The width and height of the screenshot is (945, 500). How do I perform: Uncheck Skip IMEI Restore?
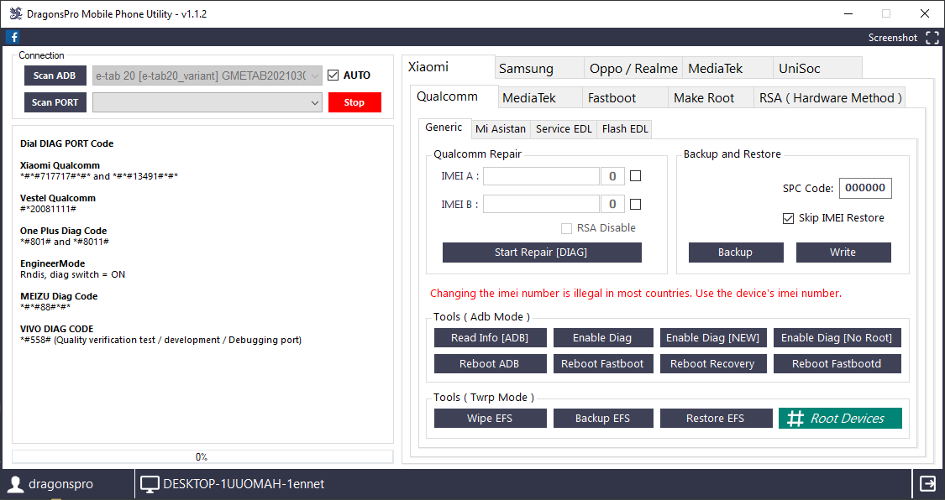point(788,218)
